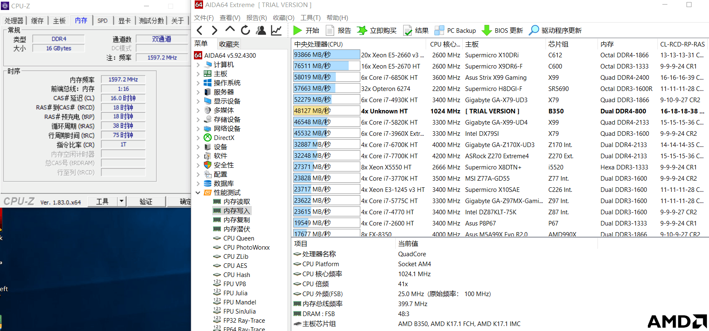Viewport: 709px width, 331px height.
Task: Open 驱动程序更新 driver update
Action: [555, 30]
